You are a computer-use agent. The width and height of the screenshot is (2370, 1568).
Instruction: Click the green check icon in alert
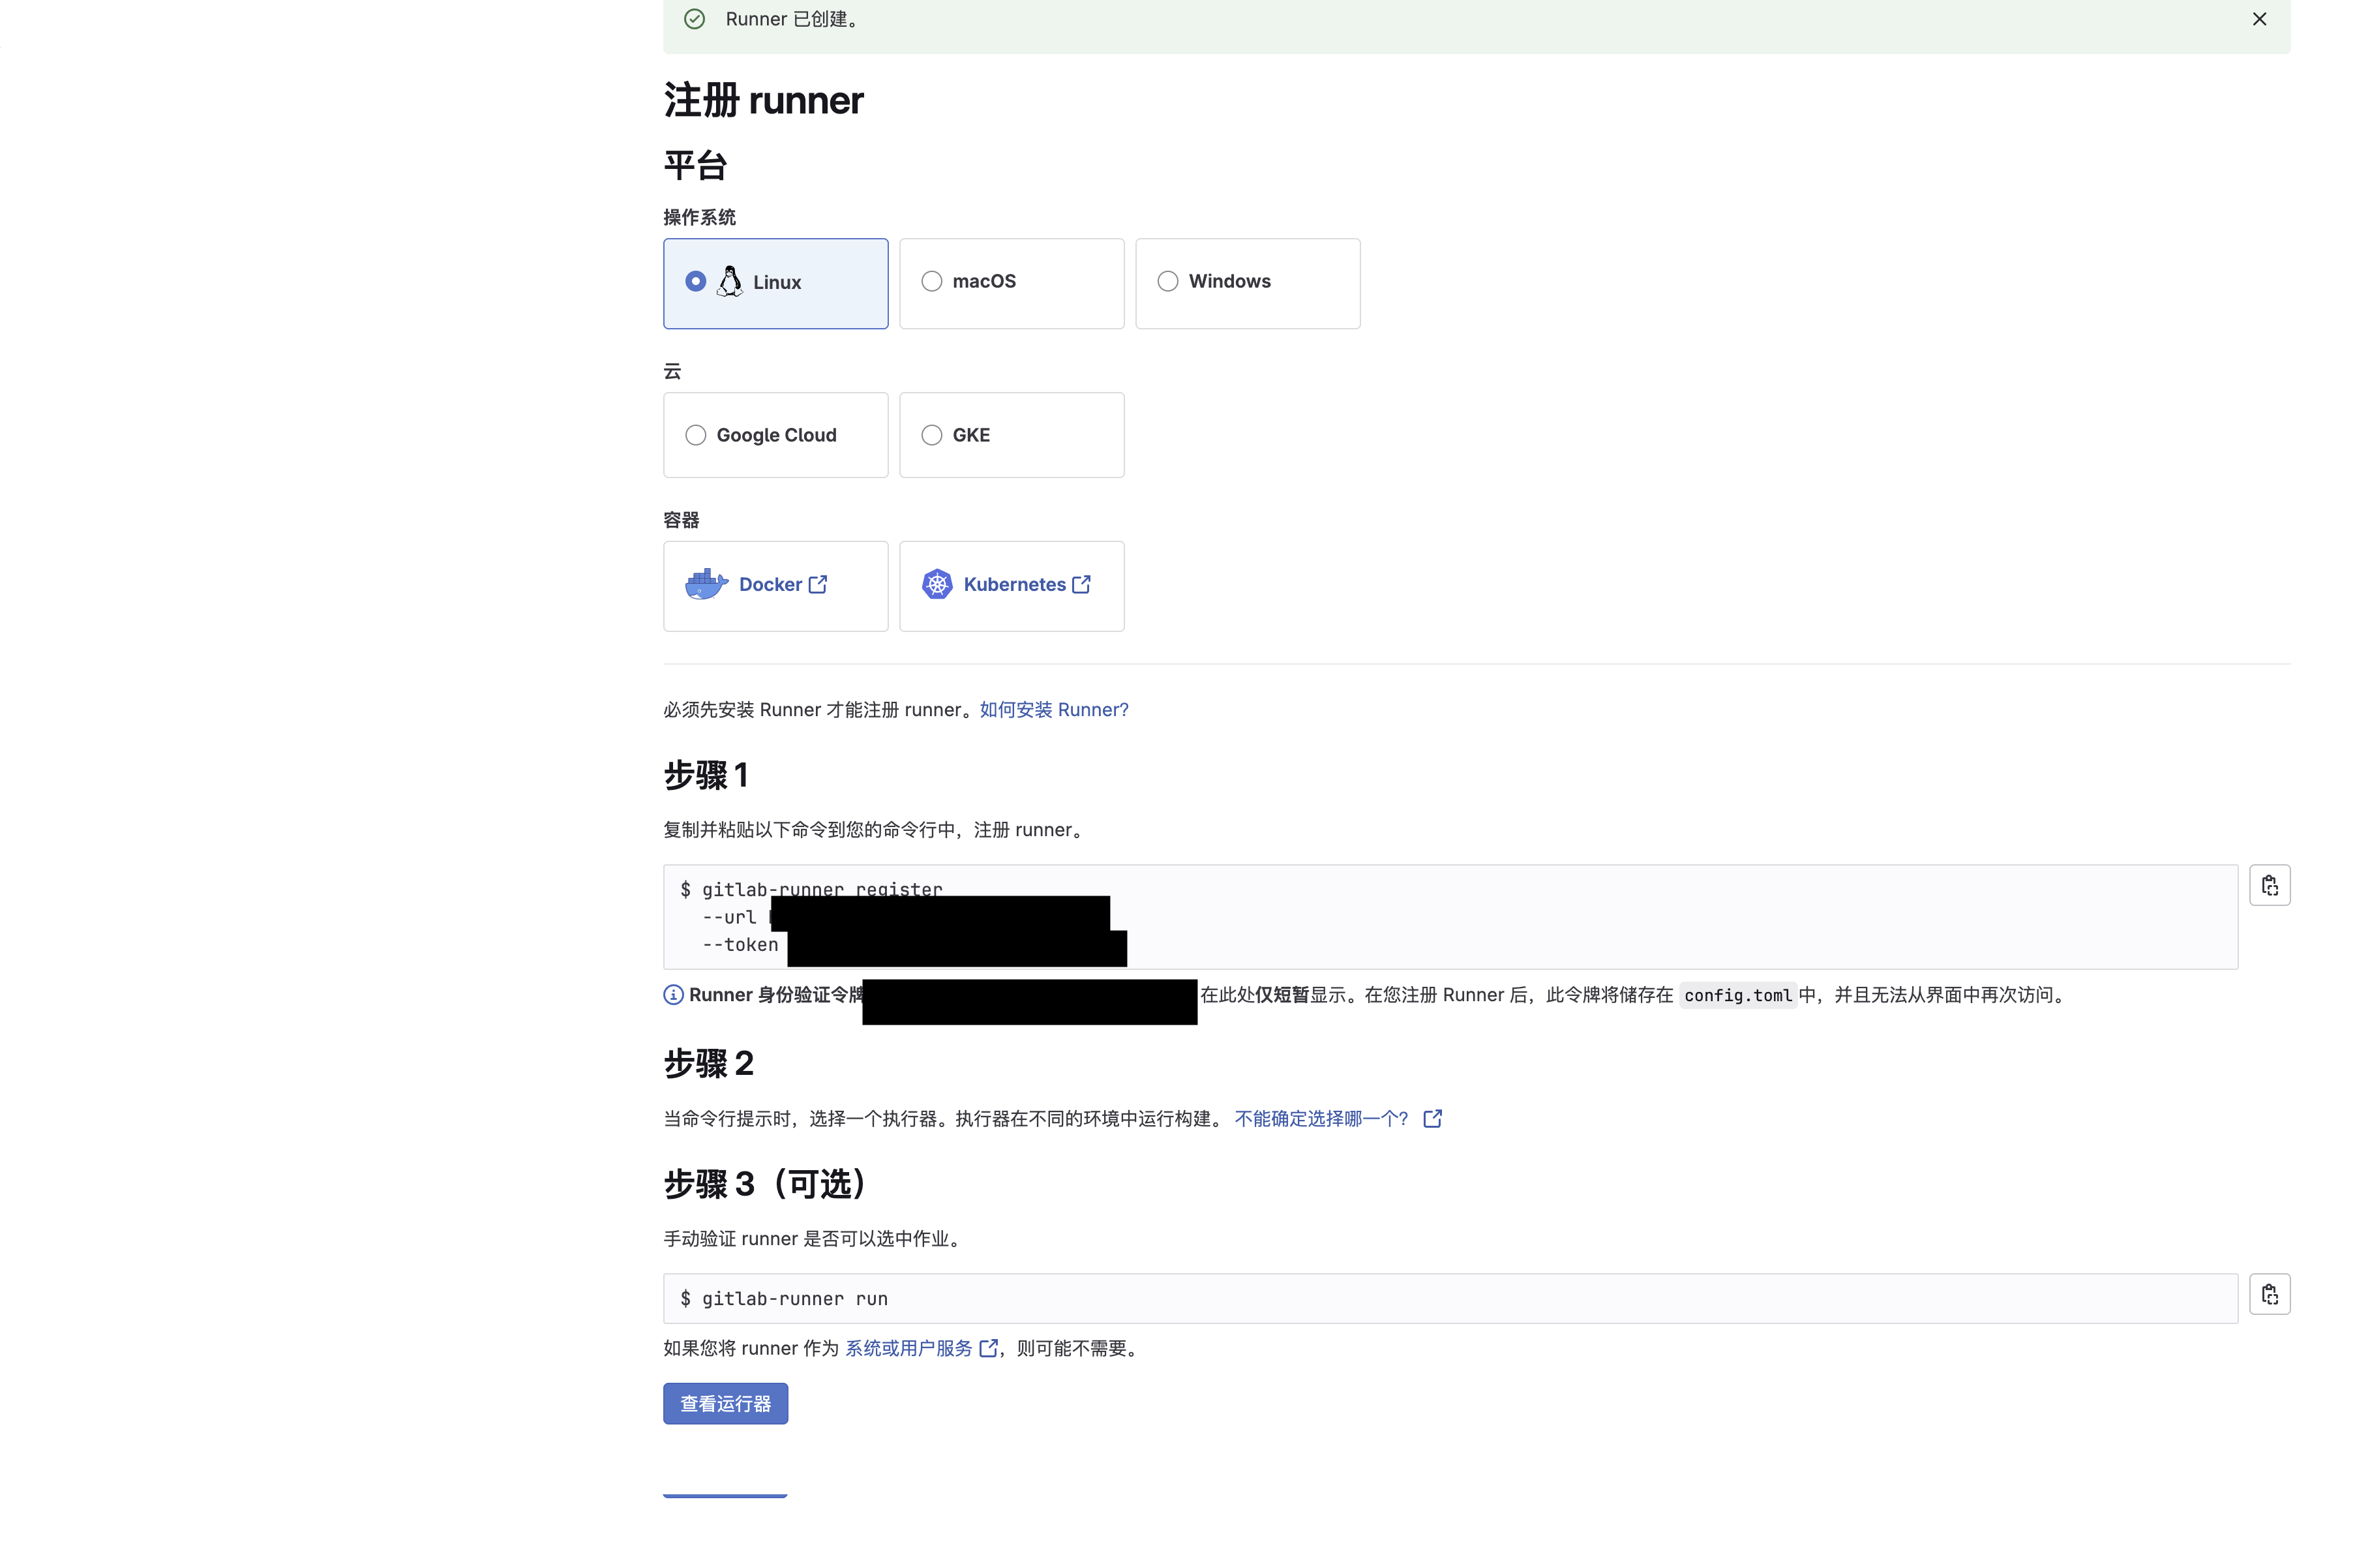click(x=695, y=19)
